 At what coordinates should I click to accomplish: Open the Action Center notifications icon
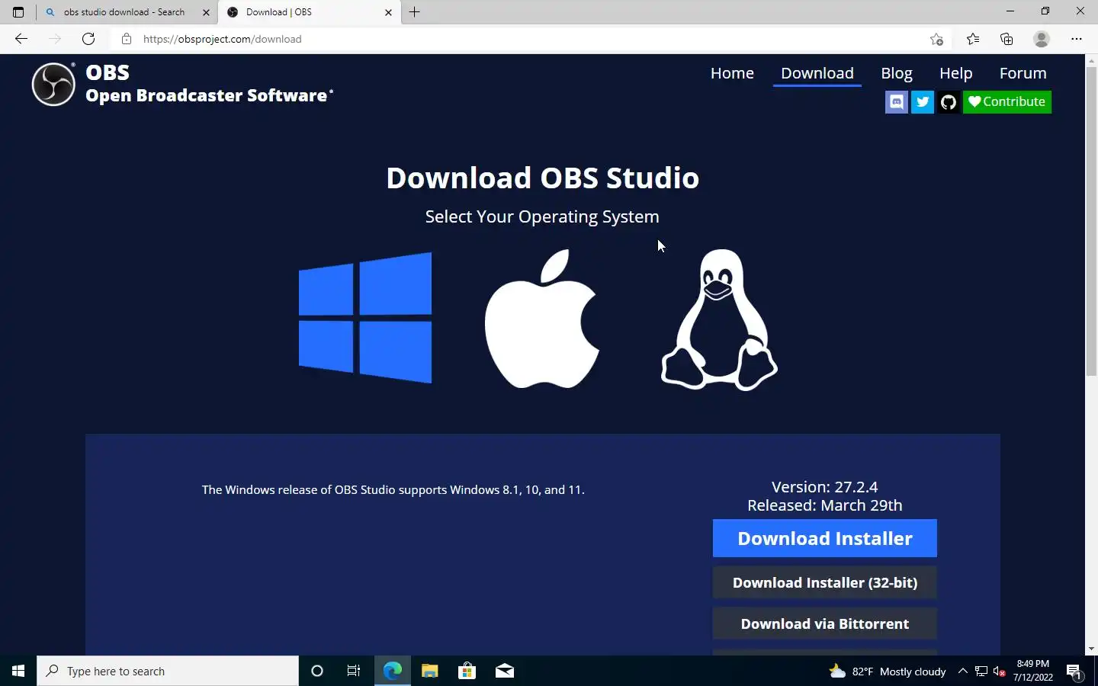point(1074,671)
